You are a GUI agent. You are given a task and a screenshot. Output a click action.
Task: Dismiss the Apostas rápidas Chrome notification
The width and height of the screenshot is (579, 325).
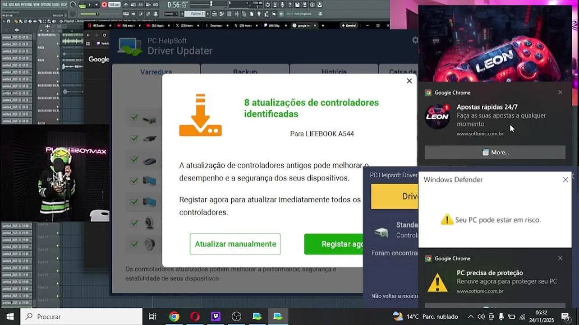pyautogui.click(x=560, y=92)
